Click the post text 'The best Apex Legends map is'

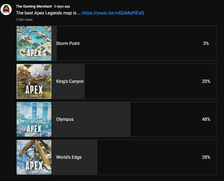(x=46, y=13)
